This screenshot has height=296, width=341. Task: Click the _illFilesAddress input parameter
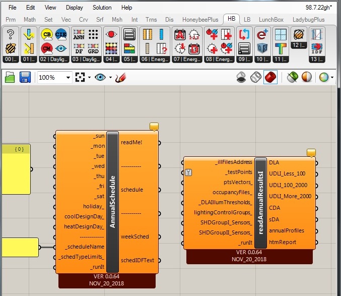pyautogui.click(x=234, y=162)
